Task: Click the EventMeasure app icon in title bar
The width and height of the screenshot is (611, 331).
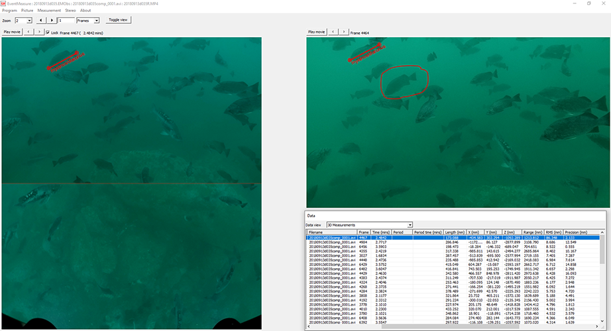Action: pyautogui.click(x=3, y=3)
